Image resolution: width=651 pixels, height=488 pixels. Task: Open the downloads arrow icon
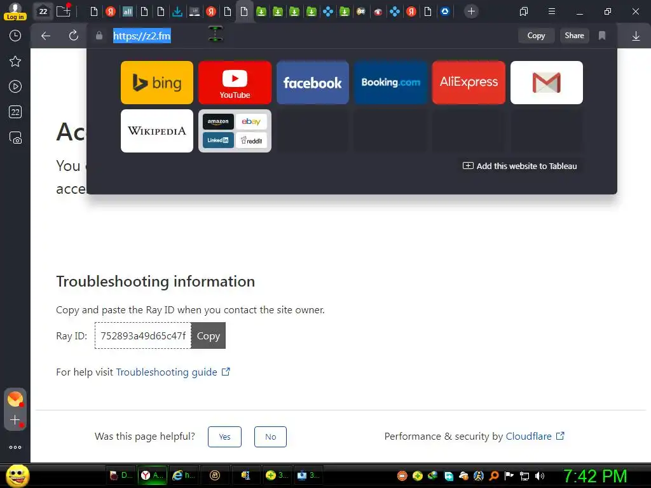(x=636, y=36)
